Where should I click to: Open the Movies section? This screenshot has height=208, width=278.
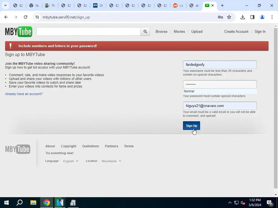pos(179,31)
